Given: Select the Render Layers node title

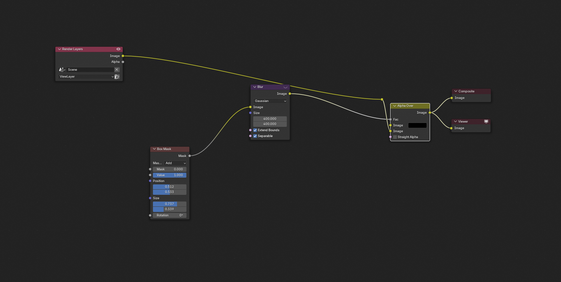Looking at the screenshot, I should [x=73, y=49].
